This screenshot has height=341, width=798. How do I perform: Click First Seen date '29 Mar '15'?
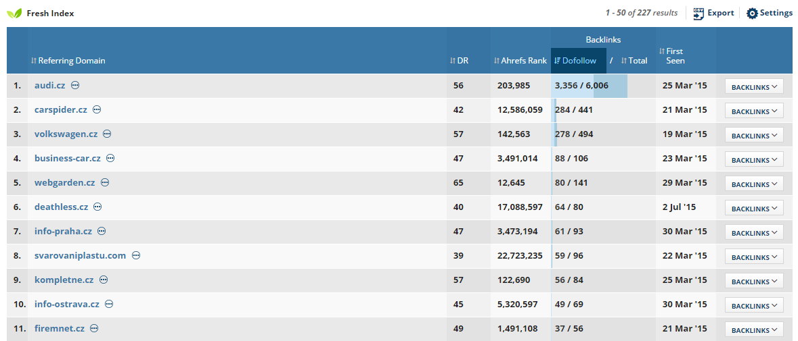click(685, 183)
